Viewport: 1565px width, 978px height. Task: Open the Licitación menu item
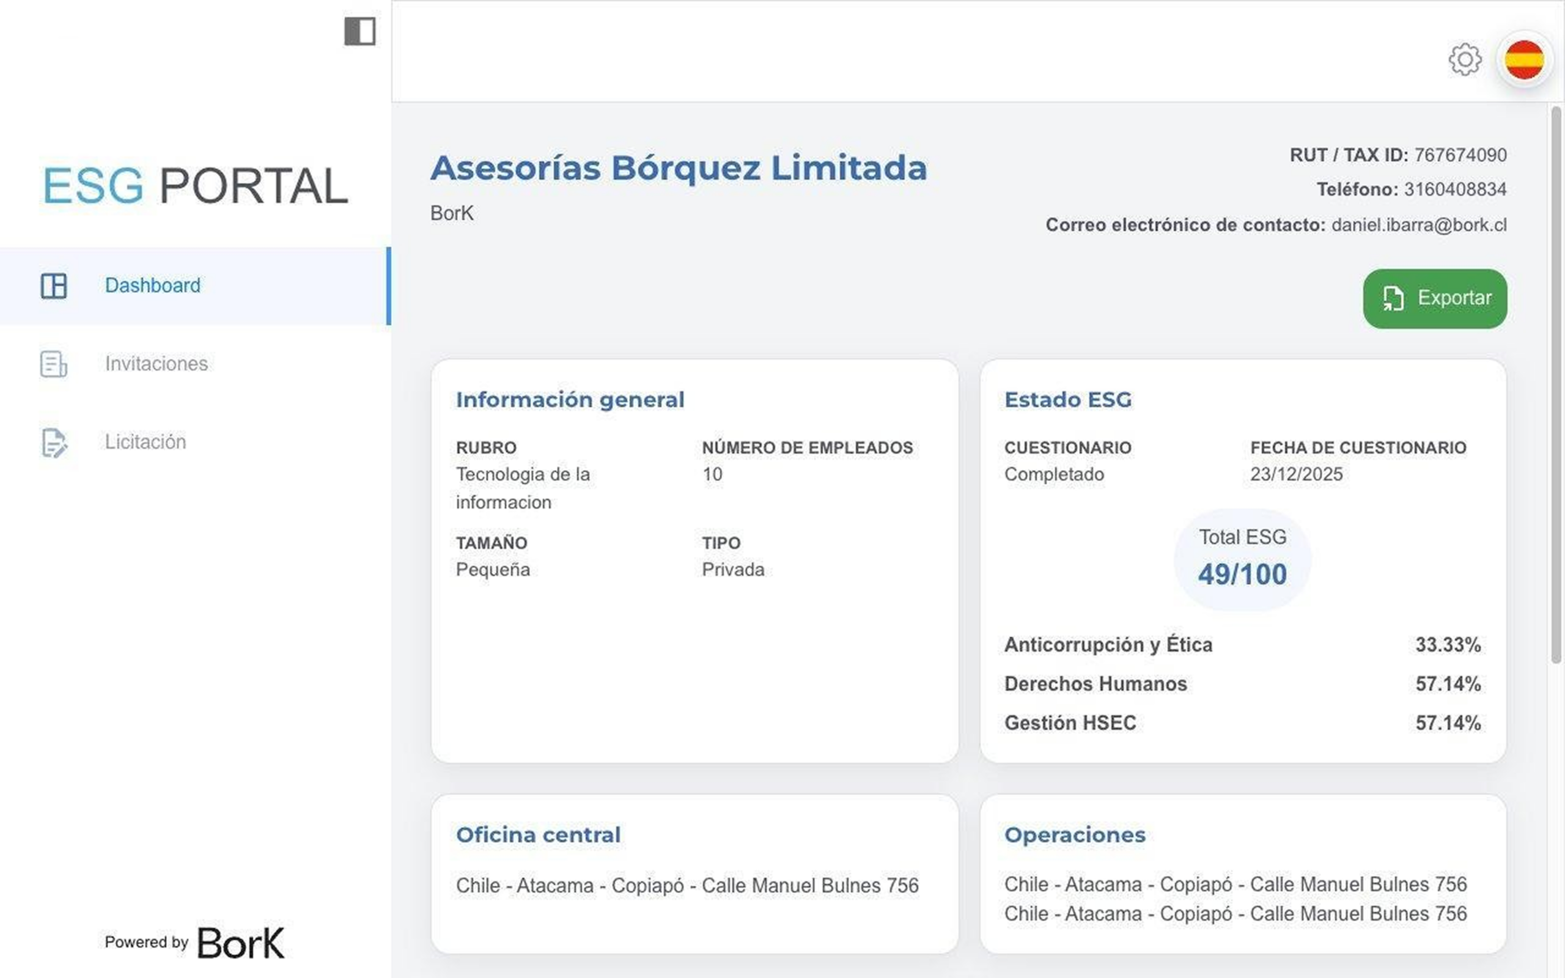click(x=145, y=443)
